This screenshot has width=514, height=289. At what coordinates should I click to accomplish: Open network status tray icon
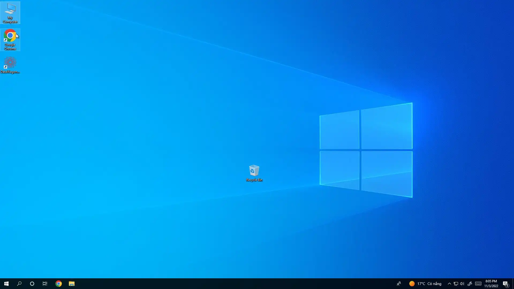(x=456, y=284)
